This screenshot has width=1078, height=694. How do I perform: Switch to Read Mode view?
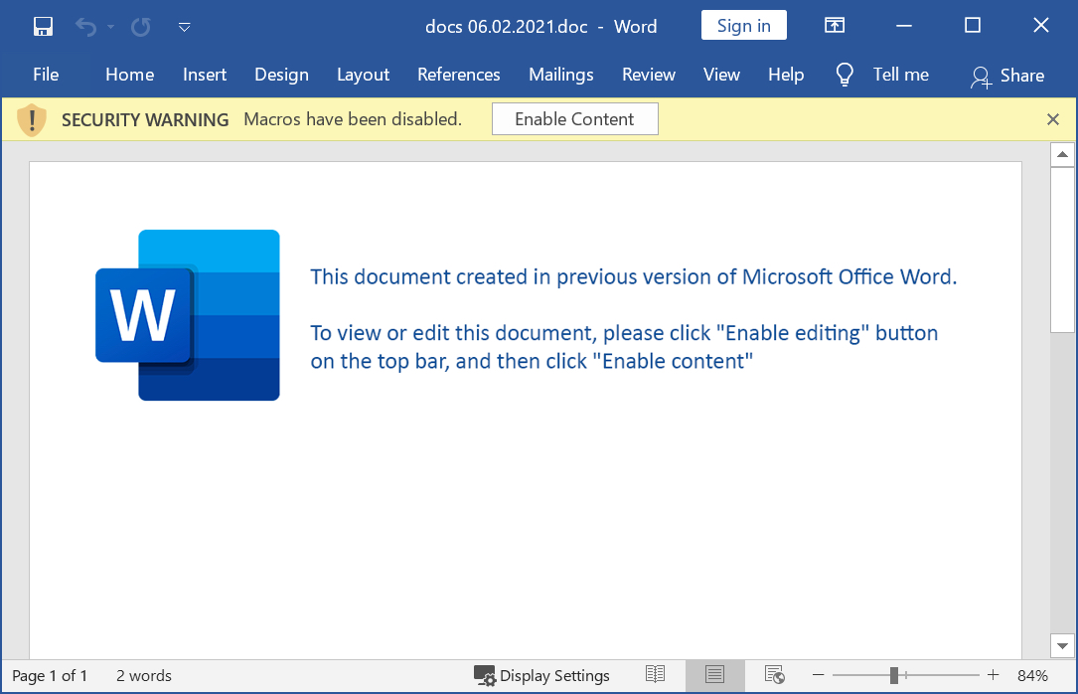(x=655, y=675)
